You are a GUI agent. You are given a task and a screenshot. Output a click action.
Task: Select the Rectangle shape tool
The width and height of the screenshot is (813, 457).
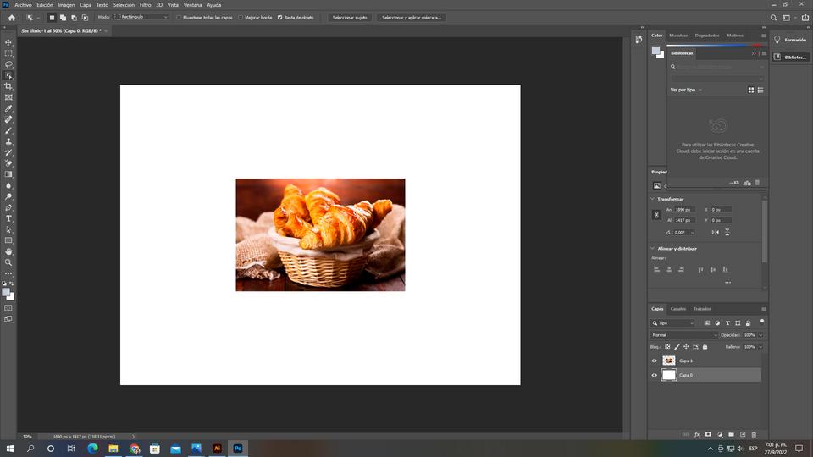(8, 240)
